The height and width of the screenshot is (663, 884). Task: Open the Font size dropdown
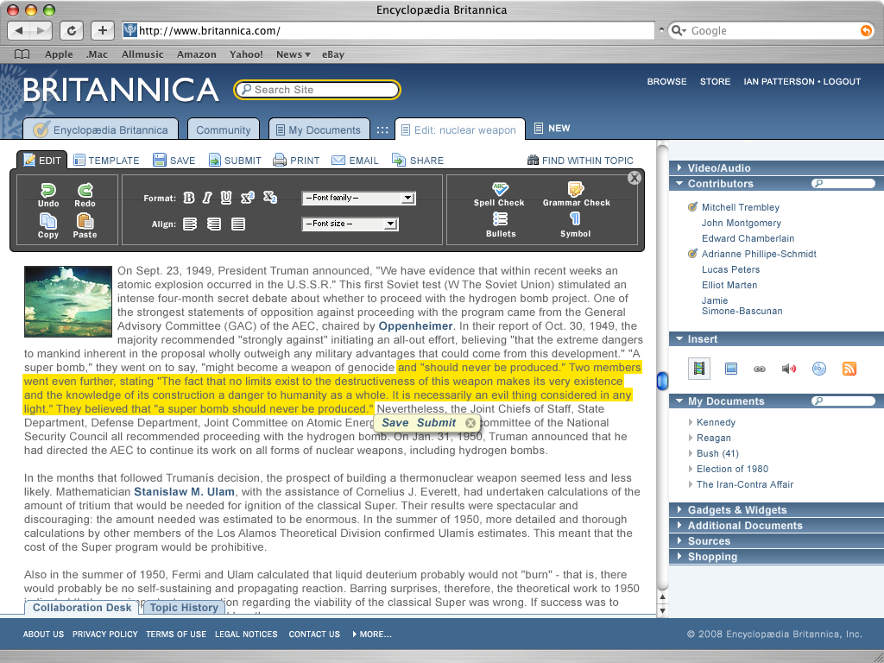[x=350, y=224]
